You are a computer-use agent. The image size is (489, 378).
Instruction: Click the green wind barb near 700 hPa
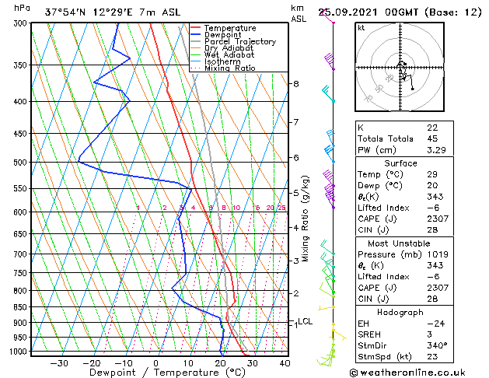(327, 247)
